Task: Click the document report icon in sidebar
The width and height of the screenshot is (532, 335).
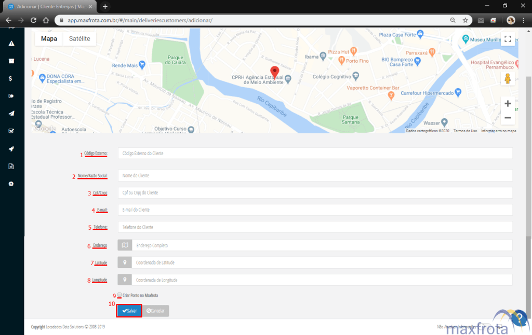Action: click(11, 166)
